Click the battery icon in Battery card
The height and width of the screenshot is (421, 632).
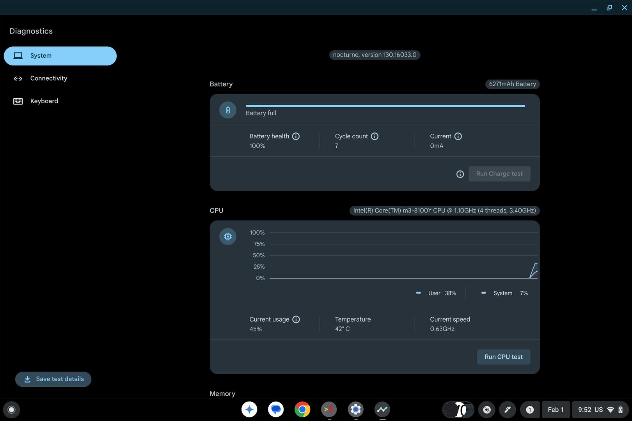(228, 110)
